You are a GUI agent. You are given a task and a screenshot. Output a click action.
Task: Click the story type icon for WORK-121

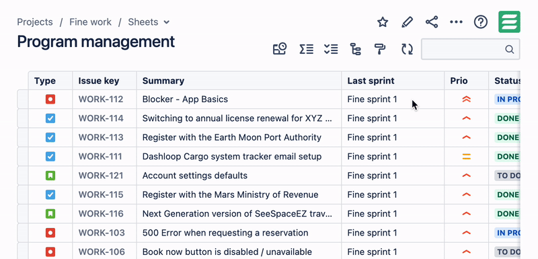coord(50,176)
